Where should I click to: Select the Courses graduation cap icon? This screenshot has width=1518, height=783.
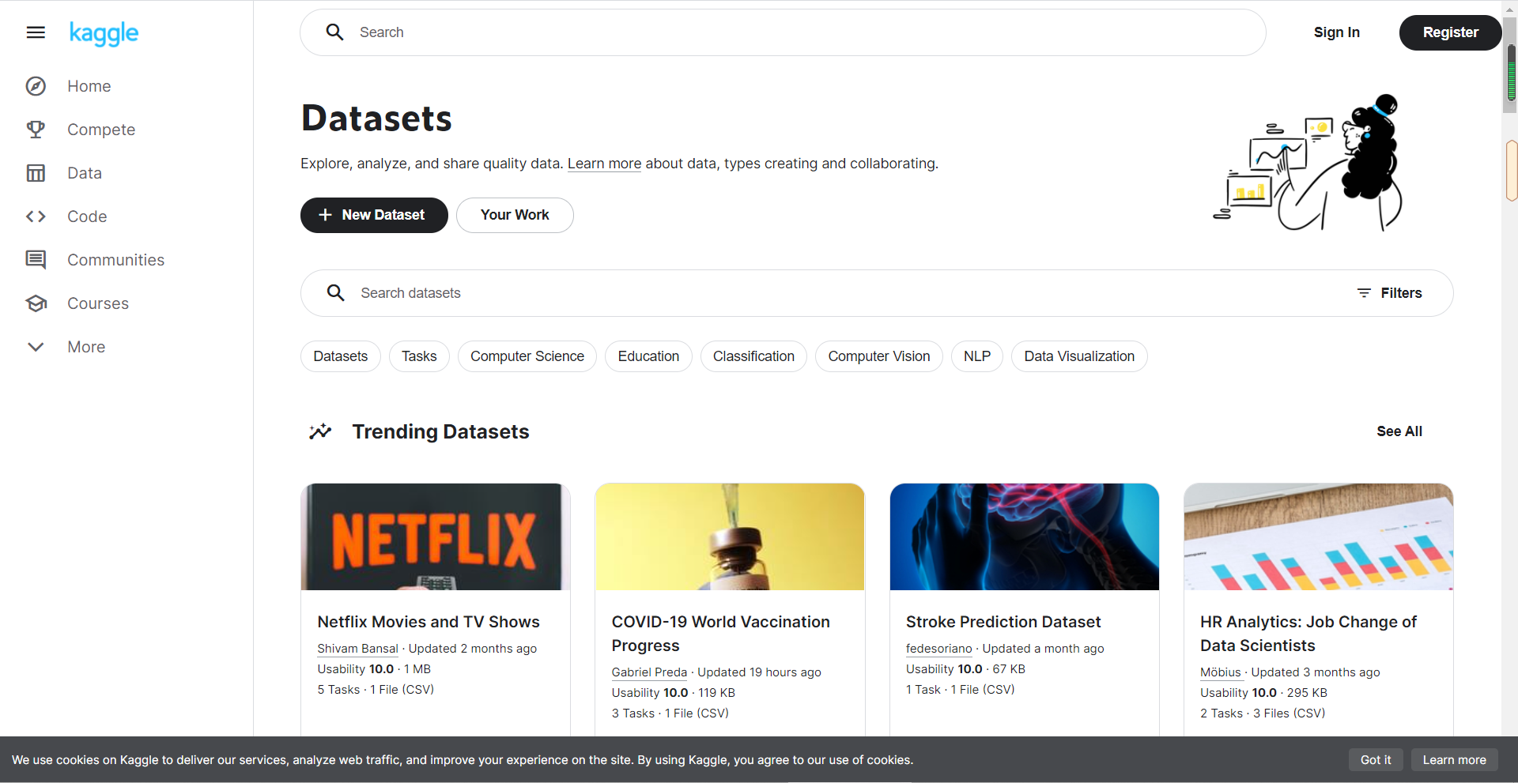[x=36, y=303]
